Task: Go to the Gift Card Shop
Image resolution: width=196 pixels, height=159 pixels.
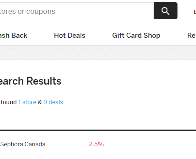Action: tap(136, 35)
